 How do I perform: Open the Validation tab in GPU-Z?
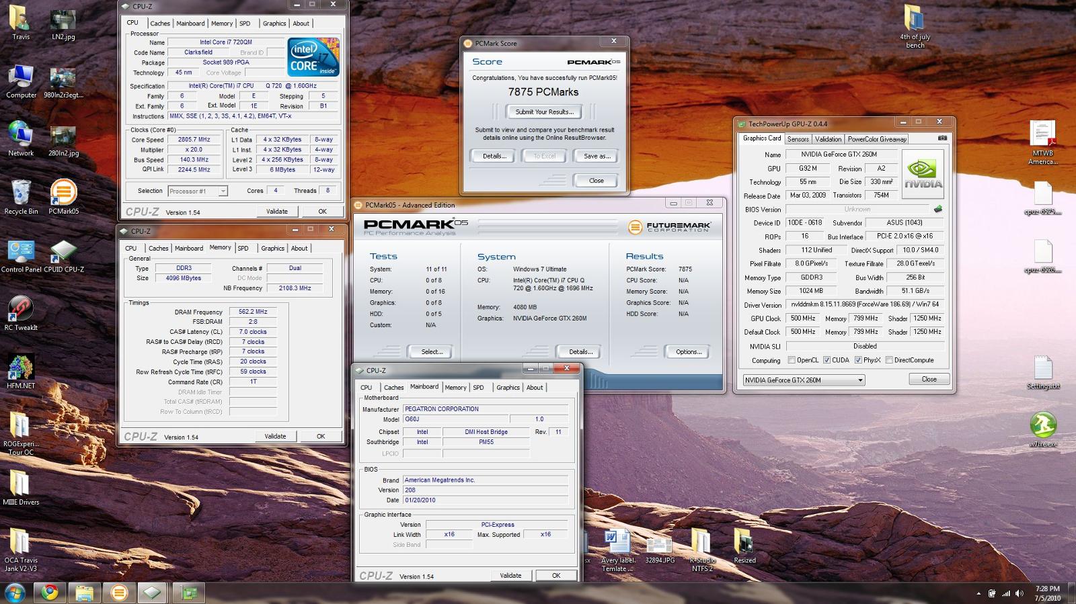[828, 139]
